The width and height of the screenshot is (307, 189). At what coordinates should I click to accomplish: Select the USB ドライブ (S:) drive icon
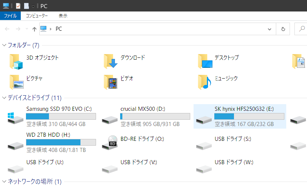204,146
